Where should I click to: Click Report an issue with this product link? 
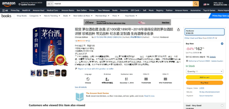96,69
